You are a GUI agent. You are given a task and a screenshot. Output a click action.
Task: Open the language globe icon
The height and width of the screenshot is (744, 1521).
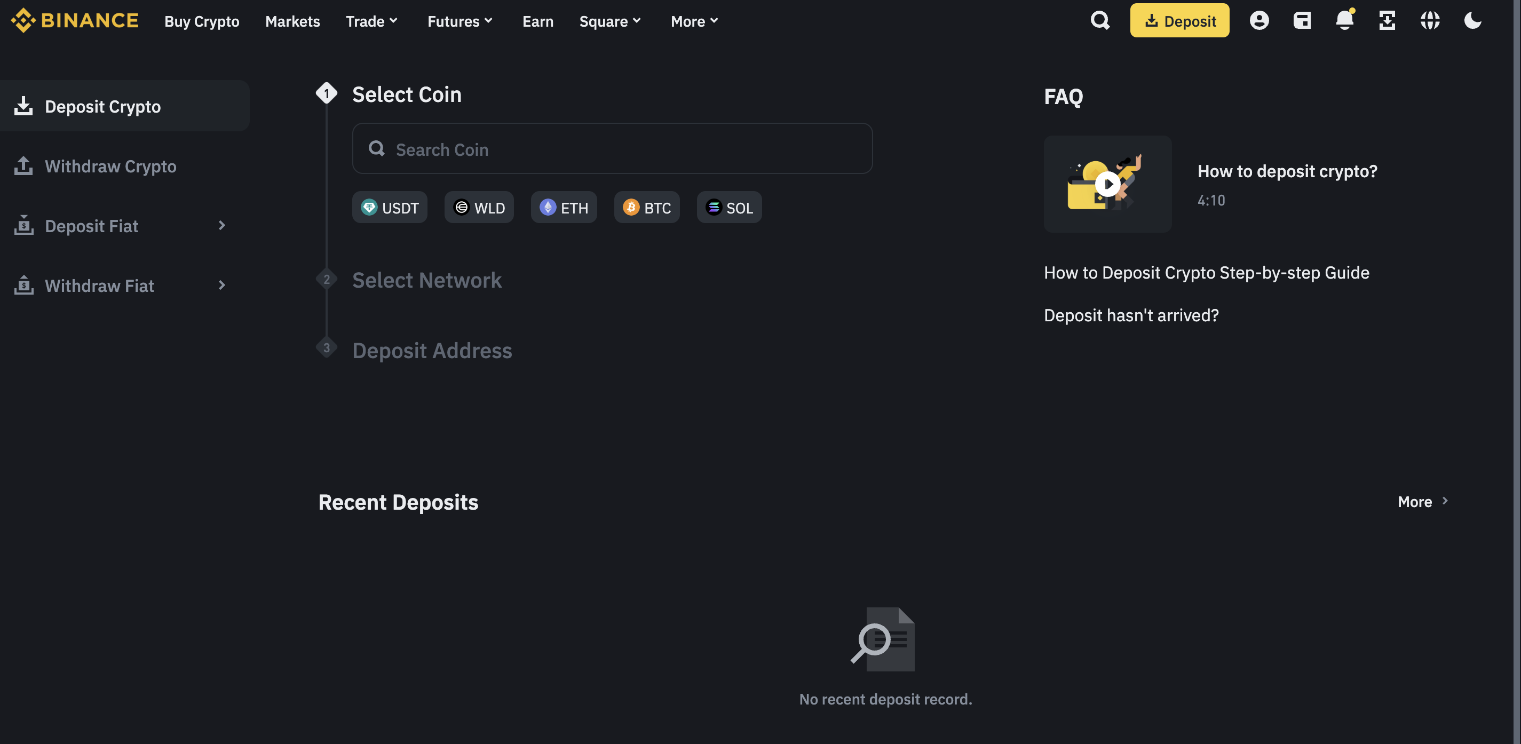pos(1430,21)
